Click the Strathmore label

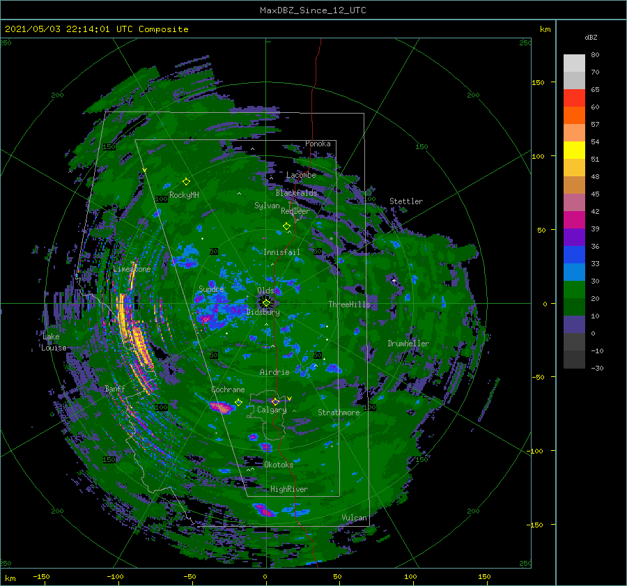(x=339, y=412)
